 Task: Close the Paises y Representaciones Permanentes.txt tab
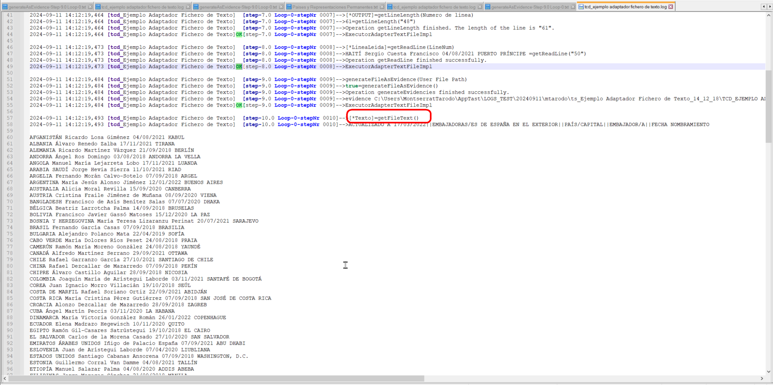[x=382, y=7]
